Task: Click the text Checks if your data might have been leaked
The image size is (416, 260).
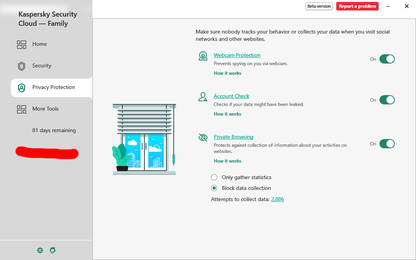Action: [259, 104]
